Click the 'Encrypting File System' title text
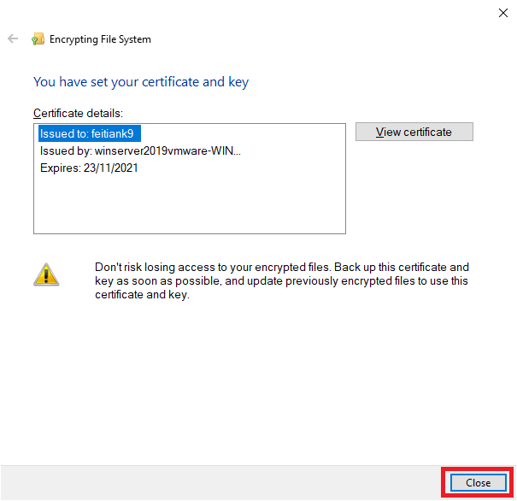Image resolution: width=517 pixels, height=501 pixels. pos(100,39)
